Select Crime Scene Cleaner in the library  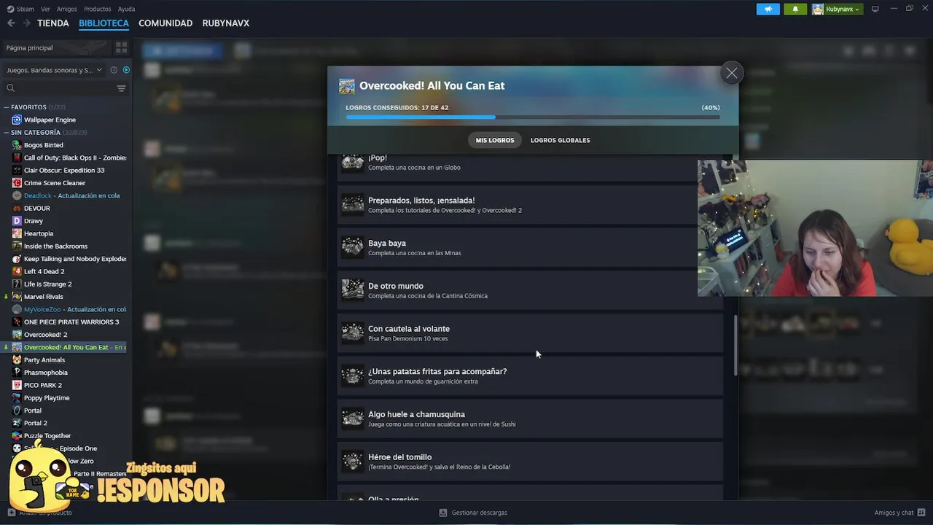pos(55,183)
